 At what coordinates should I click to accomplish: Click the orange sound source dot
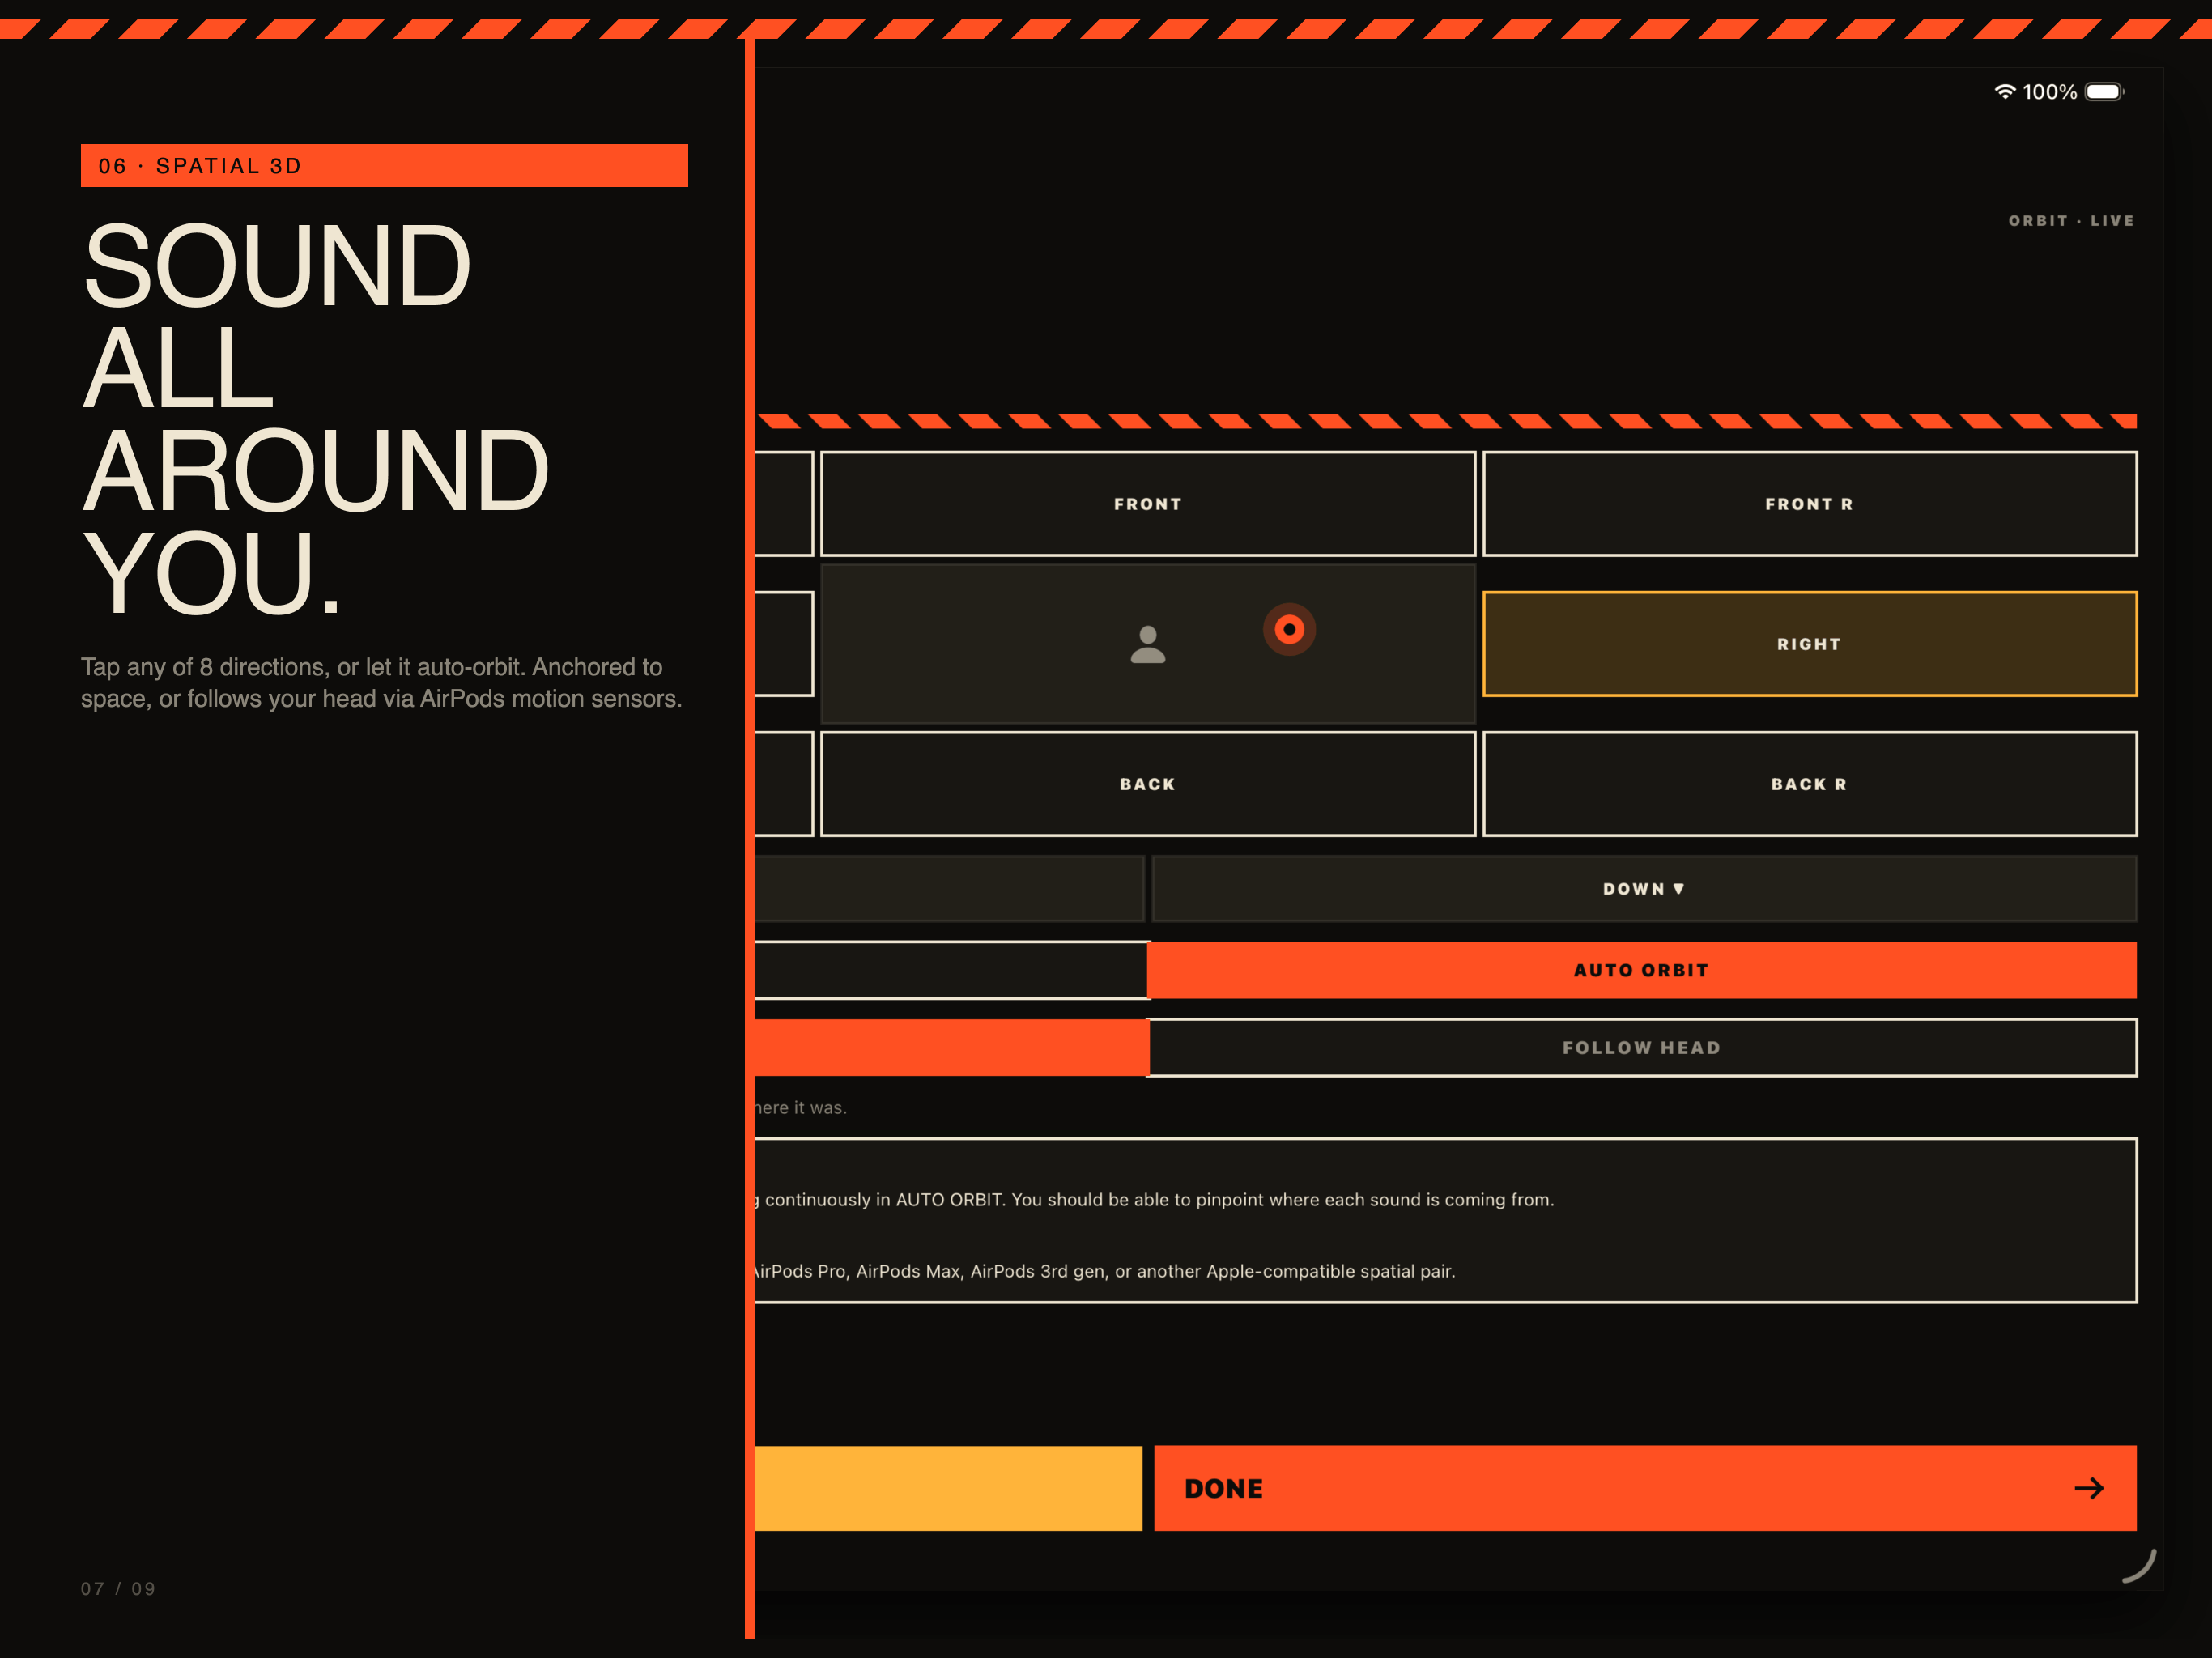(1289, 629)
